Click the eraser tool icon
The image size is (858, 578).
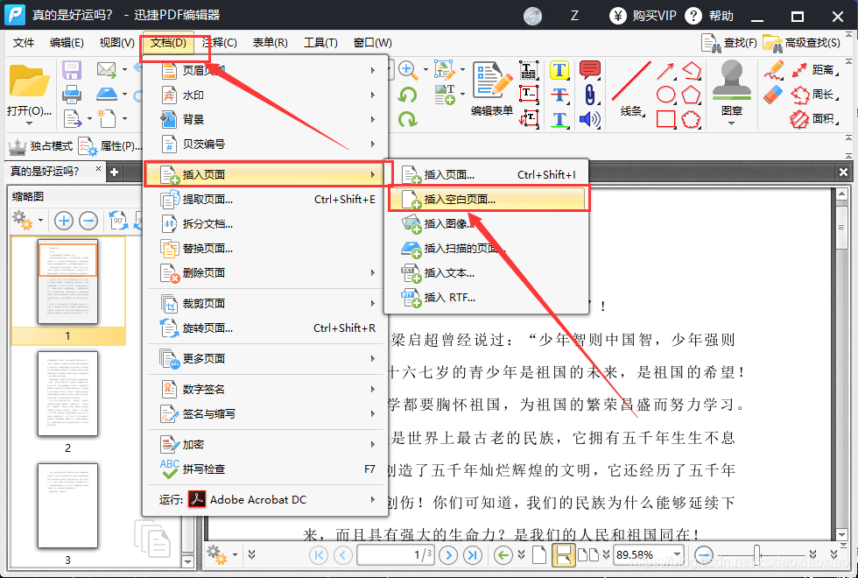(x=773, y=95)
